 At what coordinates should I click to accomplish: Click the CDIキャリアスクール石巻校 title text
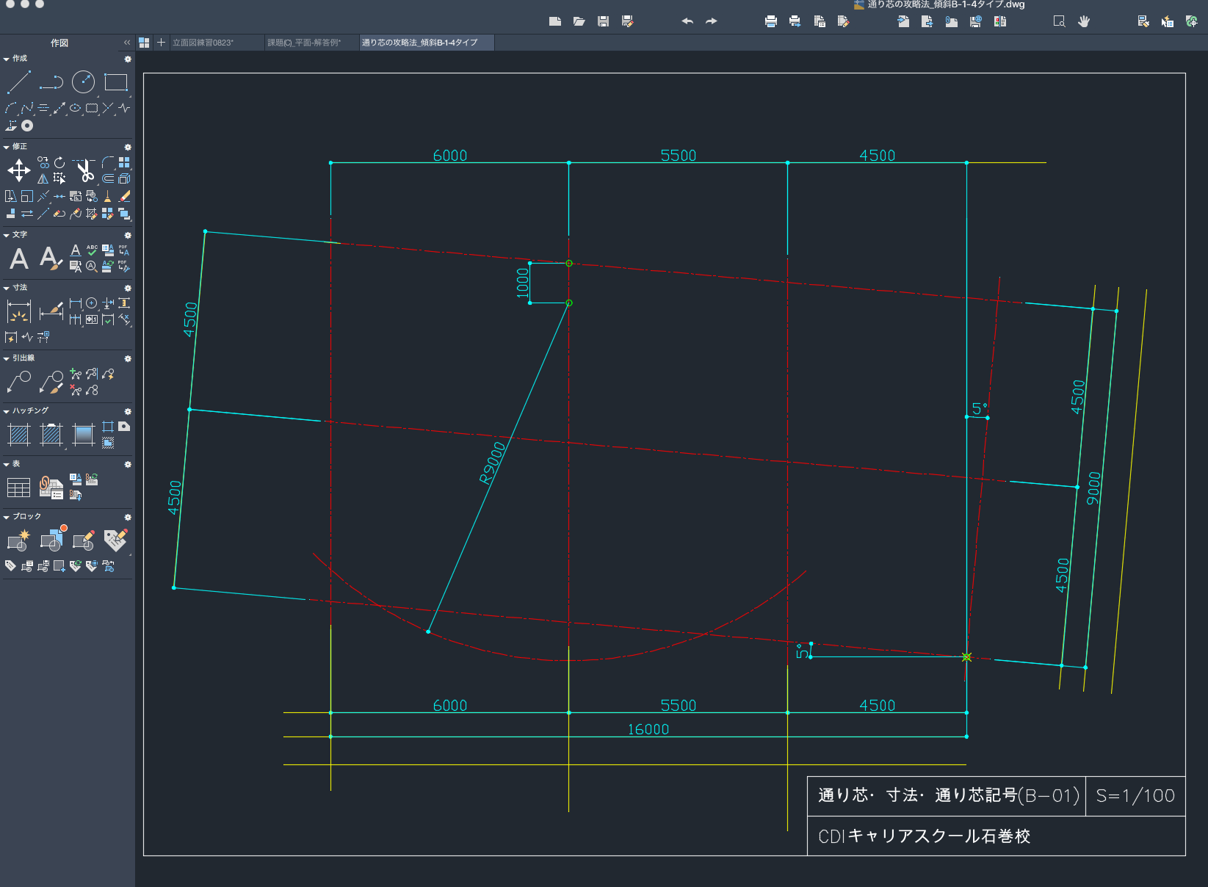tap(925, 836)
